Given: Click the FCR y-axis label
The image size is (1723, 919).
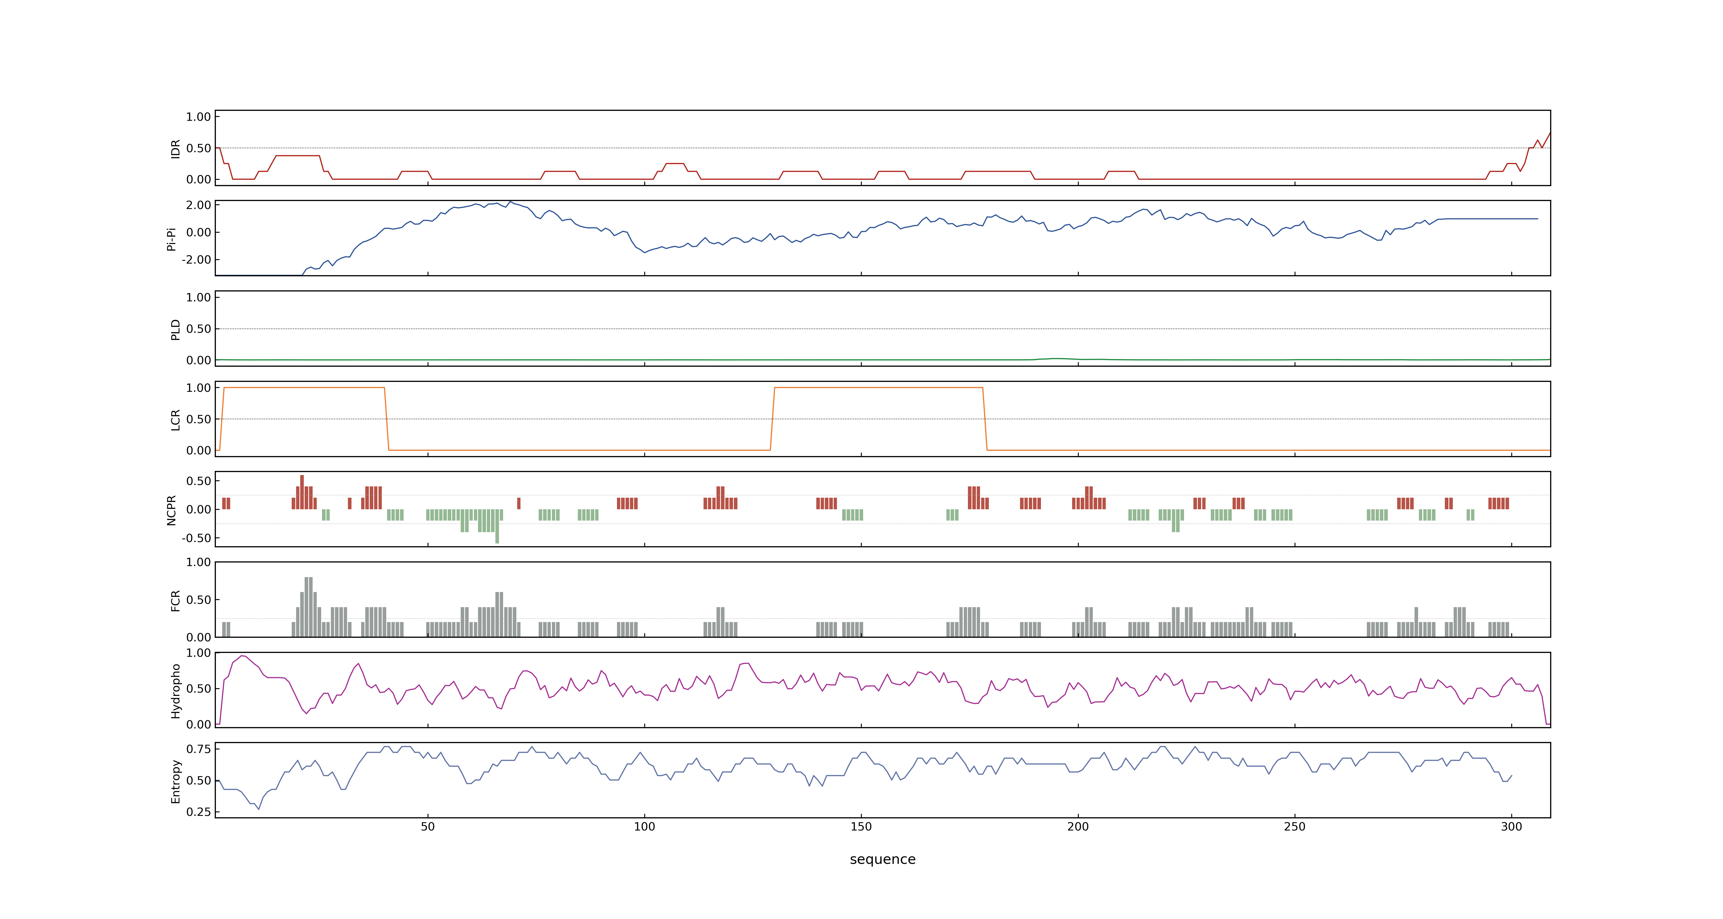Looking at the screenshot, I should 175,601.
